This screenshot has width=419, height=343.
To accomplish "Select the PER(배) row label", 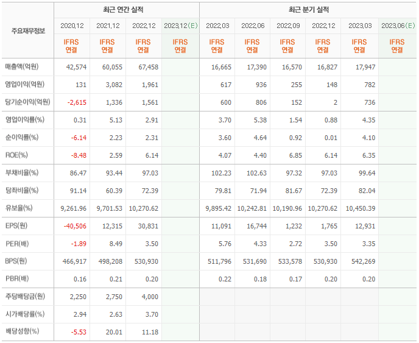I will click(x=17, y=244).
